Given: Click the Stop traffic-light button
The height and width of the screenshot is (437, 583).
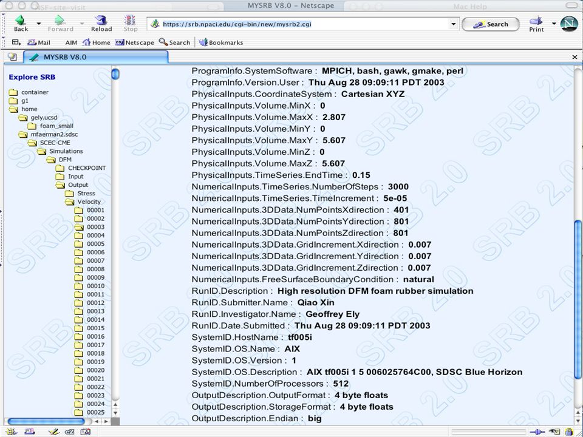Looking at the screenshot, I should (130, 24).
